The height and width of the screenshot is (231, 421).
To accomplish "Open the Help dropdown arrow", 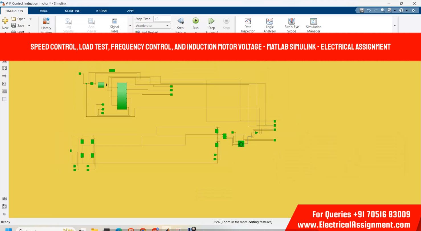I will [406, 11].
